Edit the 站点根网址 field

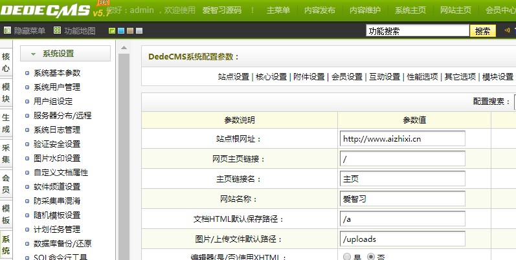coord(403,138)
